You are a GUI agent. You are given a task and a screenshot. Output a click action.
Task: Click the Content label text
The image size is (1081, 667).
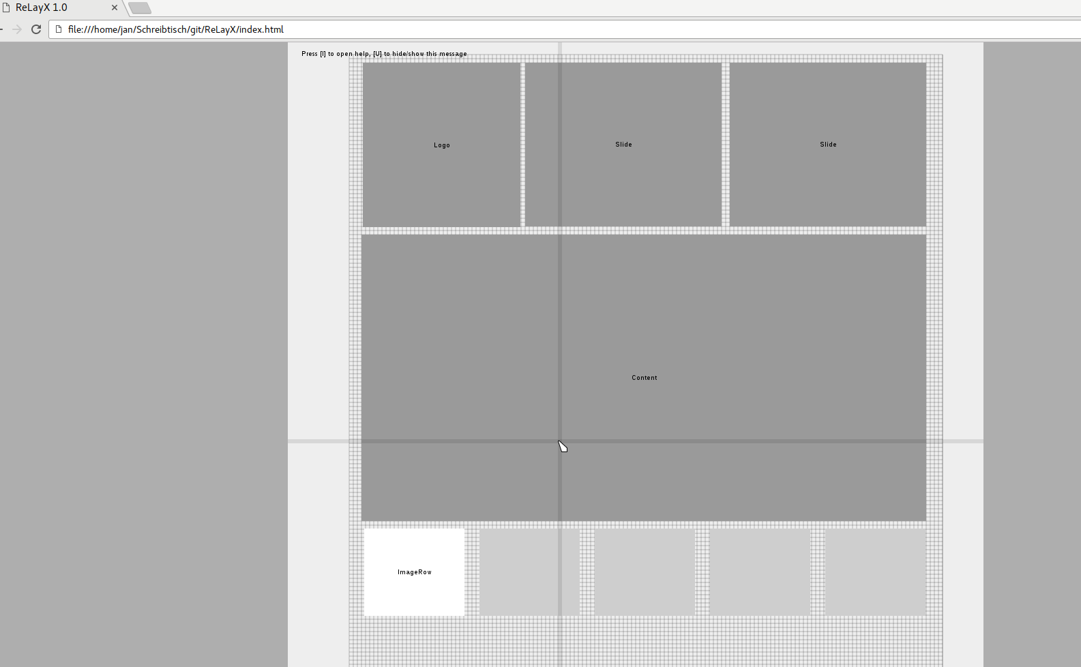click(645, 378)
